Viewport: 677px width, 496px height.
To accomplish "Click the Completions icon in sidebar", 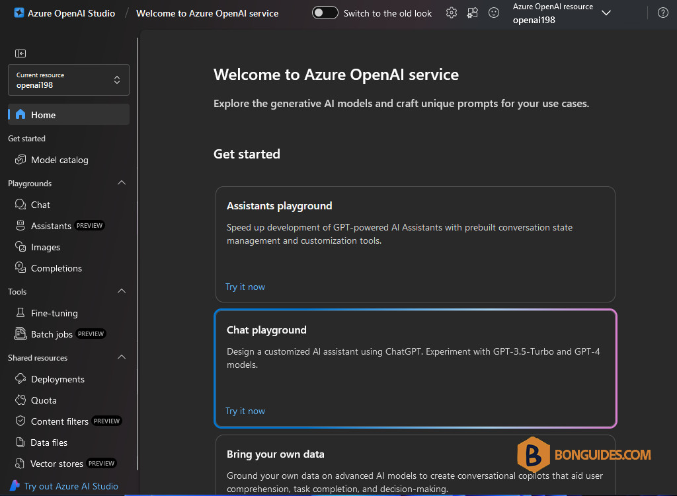I will coord(20,268).
